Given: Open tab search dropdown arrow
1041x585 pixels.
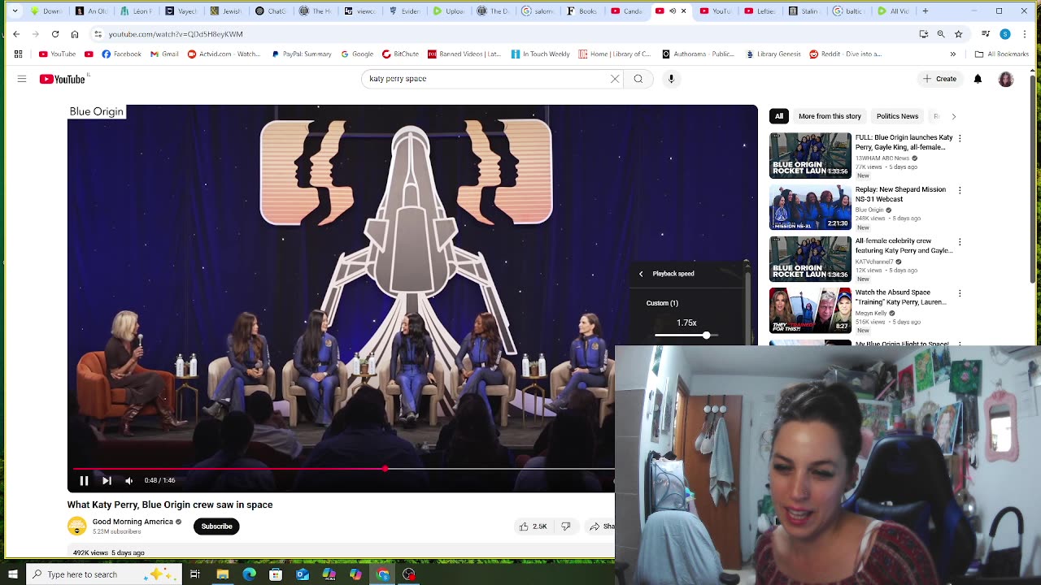Looking at the screenshot, I should coord(15,11).
